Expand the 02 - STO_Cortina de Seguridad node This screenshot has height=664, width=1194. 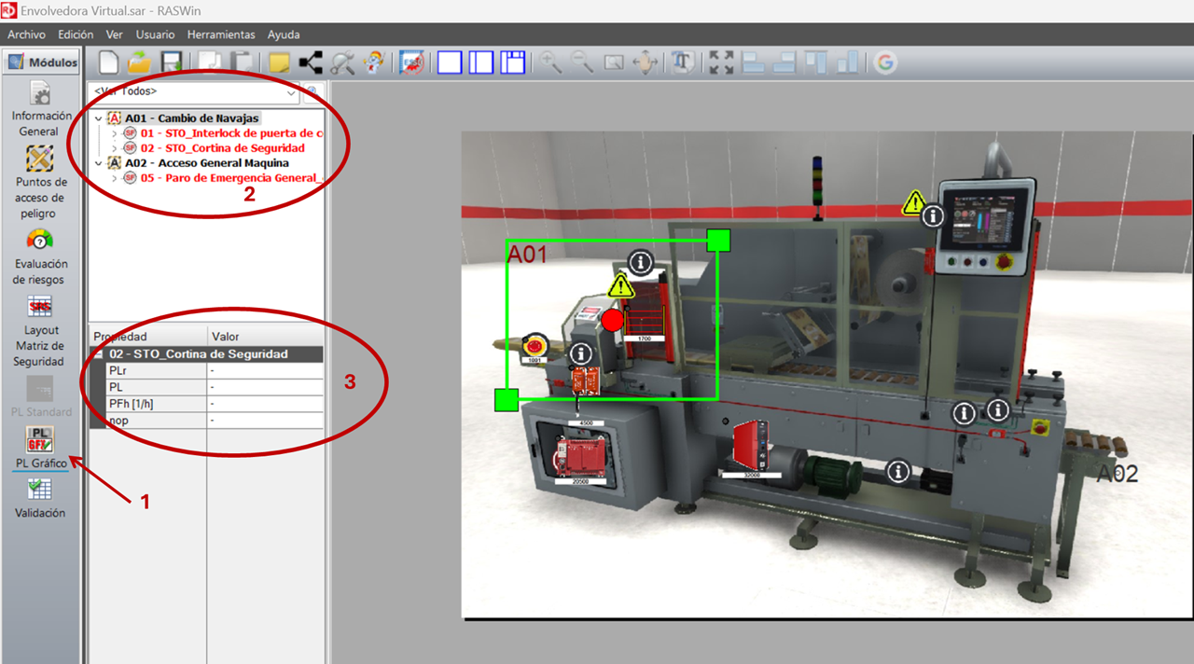point(115,148)
